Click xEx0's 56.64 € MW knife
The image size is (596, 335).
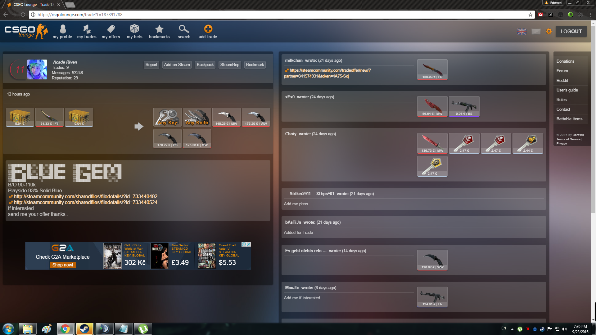pos(432,106)
